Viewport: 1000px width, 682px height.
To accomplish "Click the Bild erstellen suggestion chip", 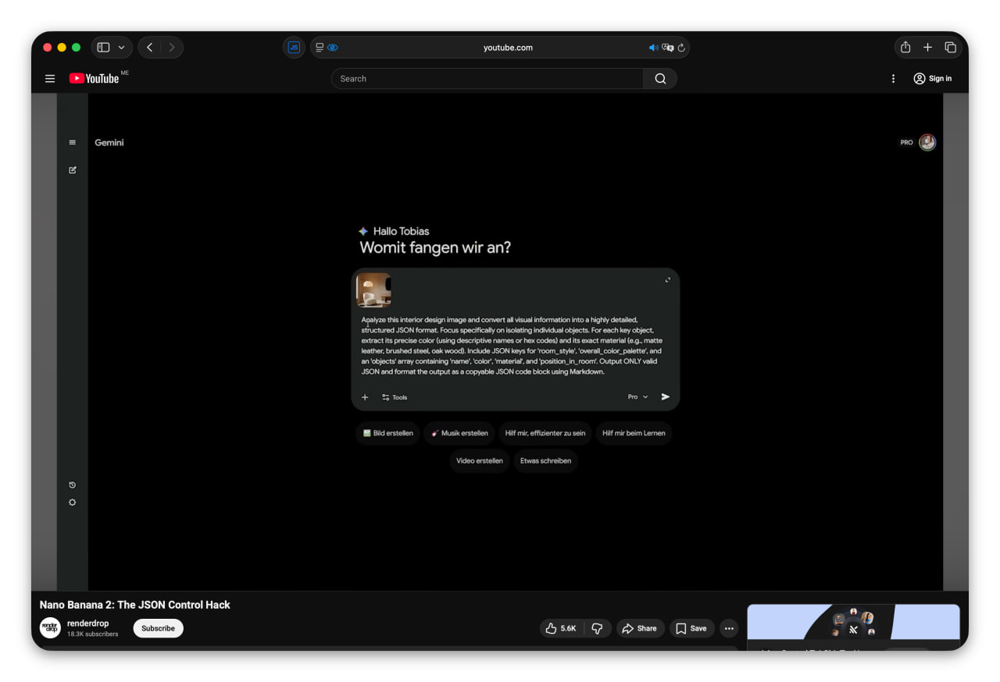I will point(388,433).
